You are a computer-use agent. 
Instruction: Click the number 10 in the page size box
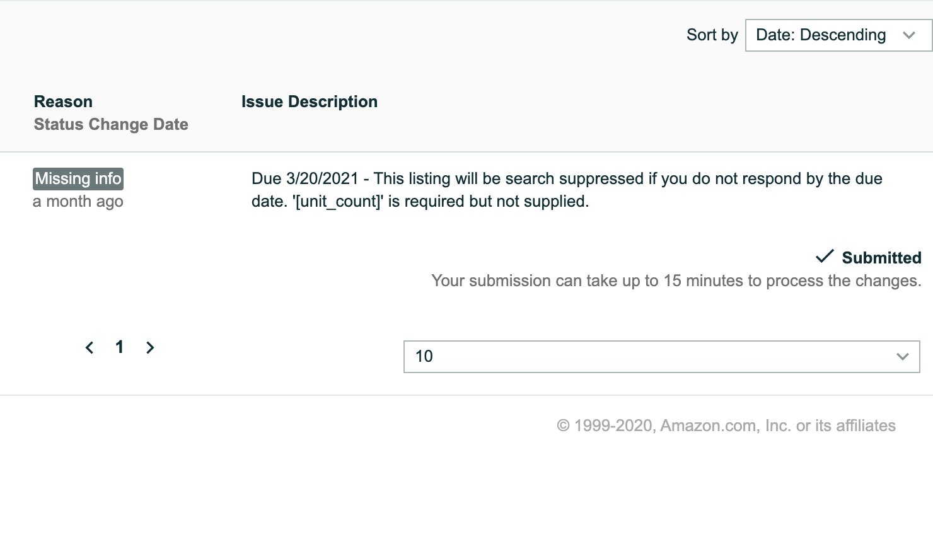pos(424,357)
